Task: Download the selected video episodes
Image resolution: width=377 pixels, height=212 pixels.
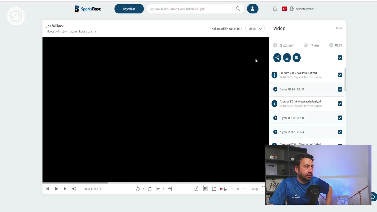Action: pyautogui.click(x=287, y=58)
